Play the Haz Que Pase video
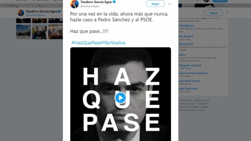This screenshot has width=251, height=141. 120,98
